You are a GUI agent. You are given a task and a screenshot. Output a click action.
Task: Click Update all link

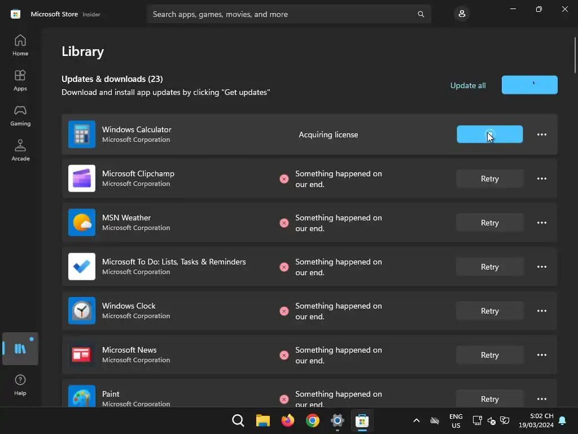[468, 85]
